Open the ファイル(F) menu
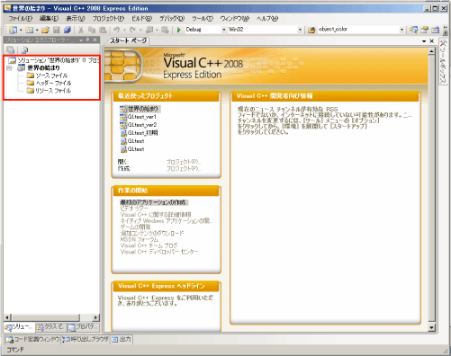Screen dimensions: 451x356 point(20,19)
